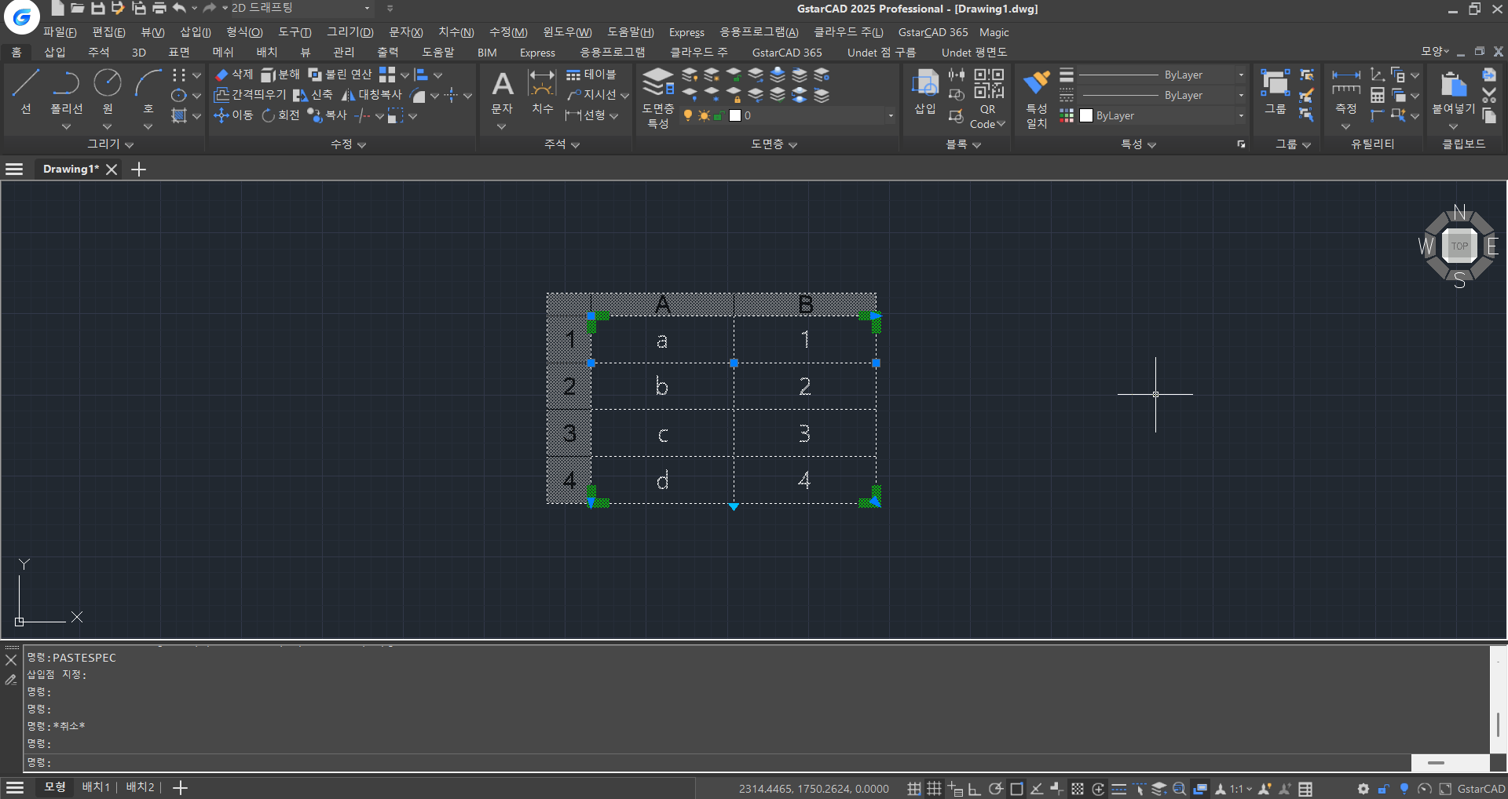Open the 치수(N) menu
1508x799 pixels.
[456, 32]
